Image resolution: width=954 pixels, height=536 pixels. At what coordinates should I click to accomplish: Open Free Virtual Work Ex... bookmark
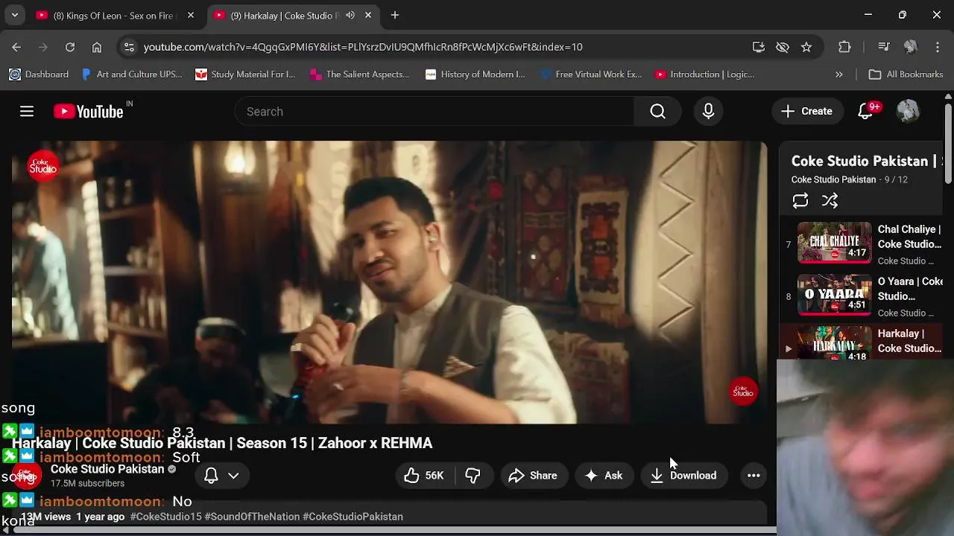pos(591,74)
